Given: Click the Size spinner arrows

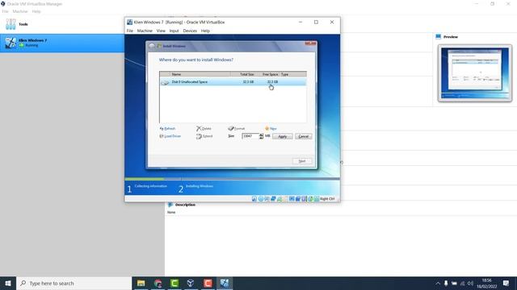Looking at the screenshot, I should coord(261,136).
